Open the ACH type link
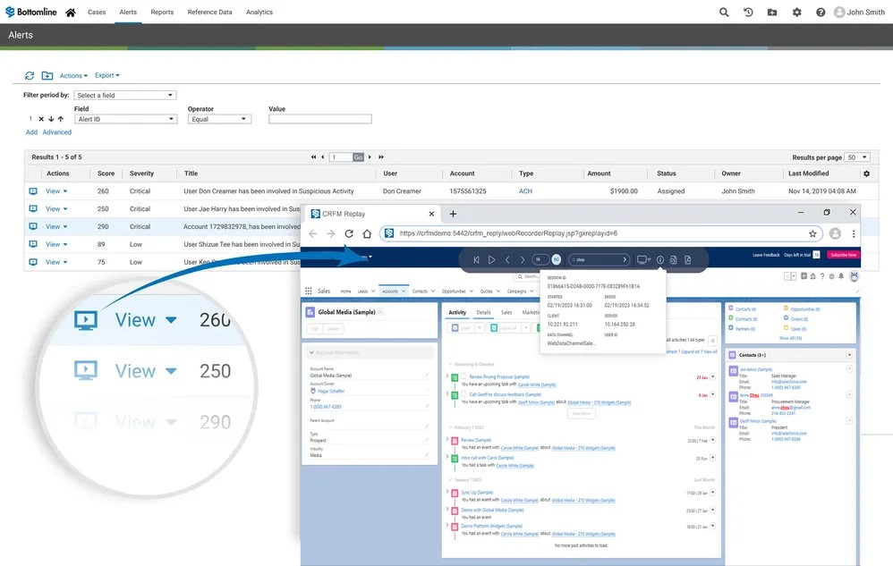This screenshot has width=893, height=566. 525,191
